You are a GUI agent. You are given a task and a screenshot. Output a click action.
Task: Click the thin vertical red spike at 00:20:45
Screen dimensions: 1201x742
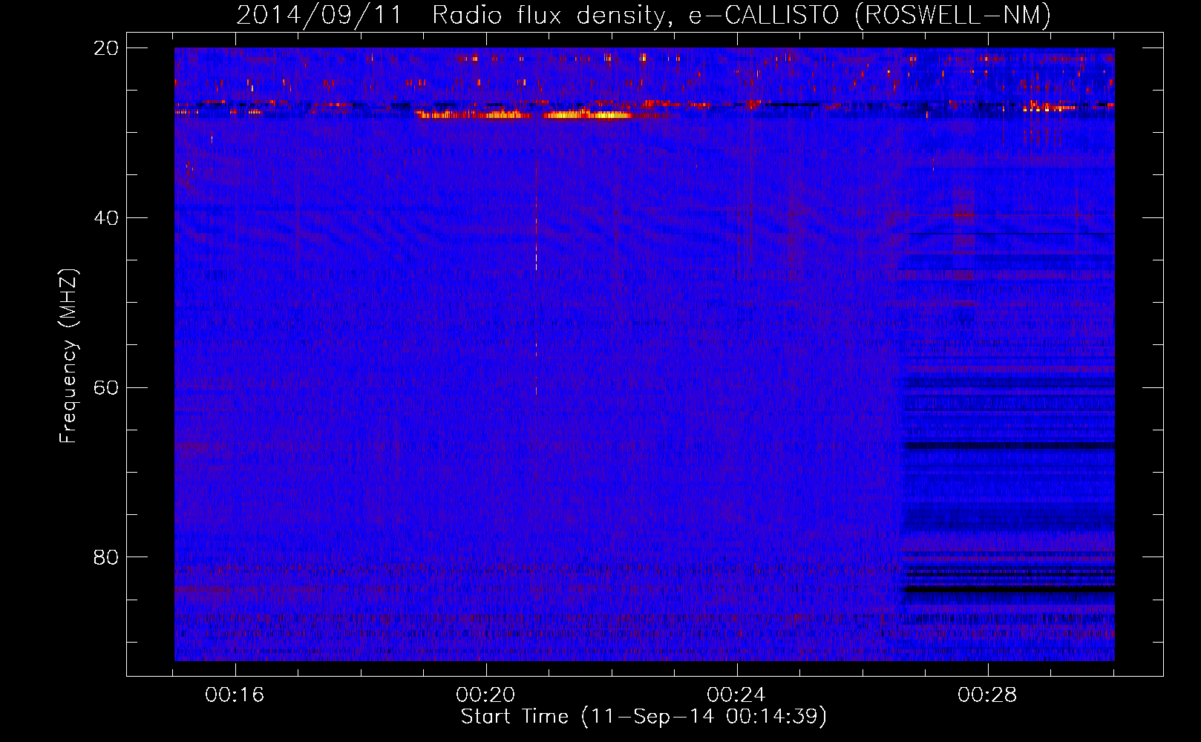click(x=536, y=267)
